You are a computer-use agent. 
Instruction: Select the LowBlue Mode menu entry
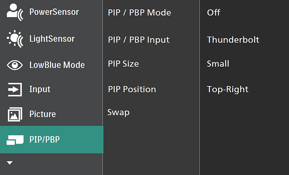pos(57,65)
